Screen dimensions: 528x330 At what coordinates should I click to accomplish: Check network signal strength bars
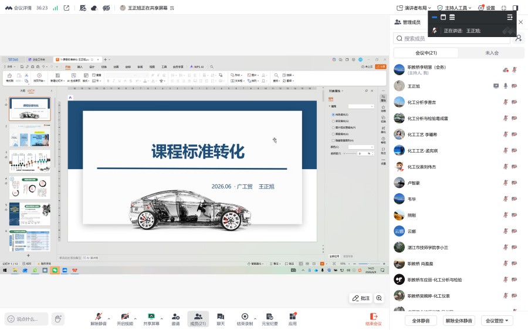pyautogui.click(x=55, y=8)
